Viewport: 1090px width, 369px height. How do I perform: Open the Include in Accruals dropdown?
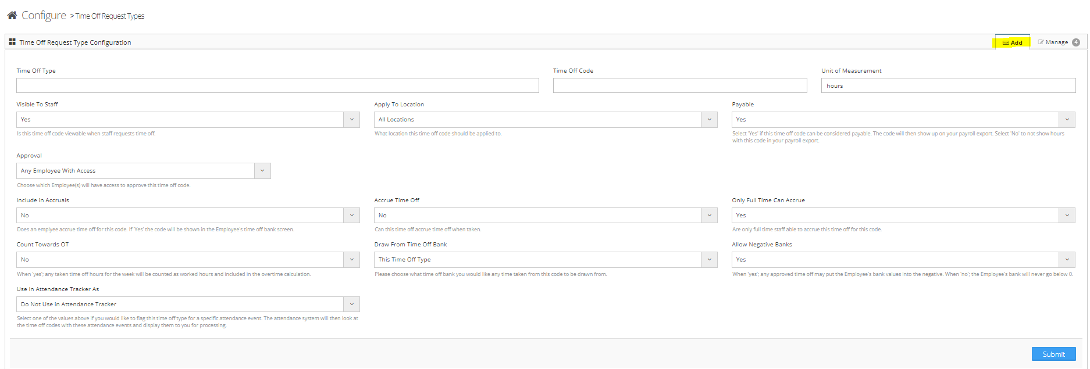coord(188,216)
